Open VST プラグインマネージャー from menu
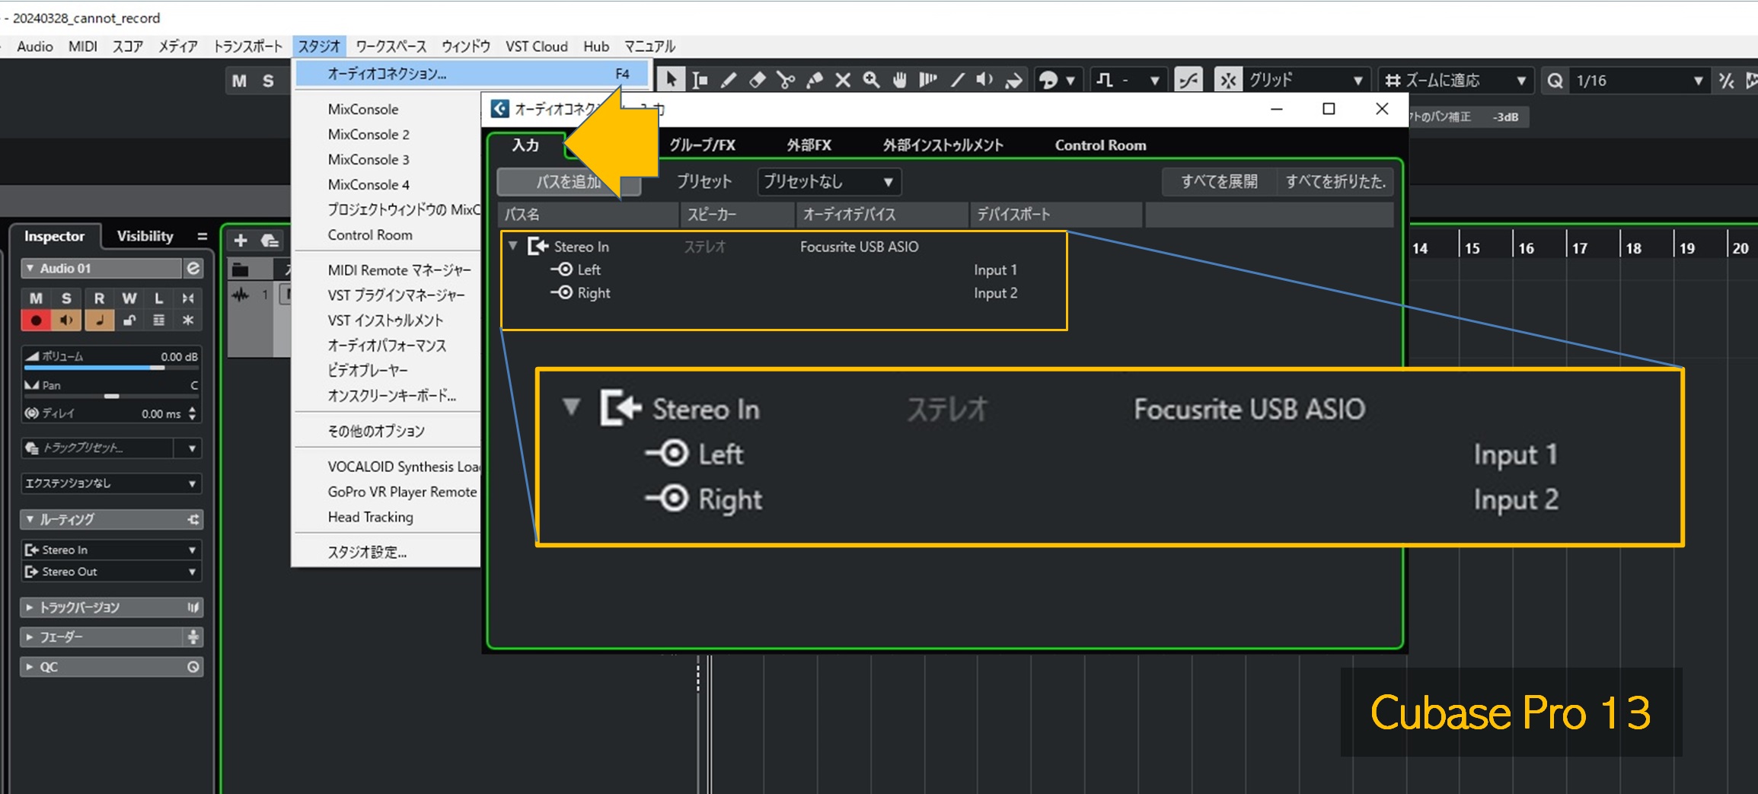1758x794 pixels. (x=396, y=295)
